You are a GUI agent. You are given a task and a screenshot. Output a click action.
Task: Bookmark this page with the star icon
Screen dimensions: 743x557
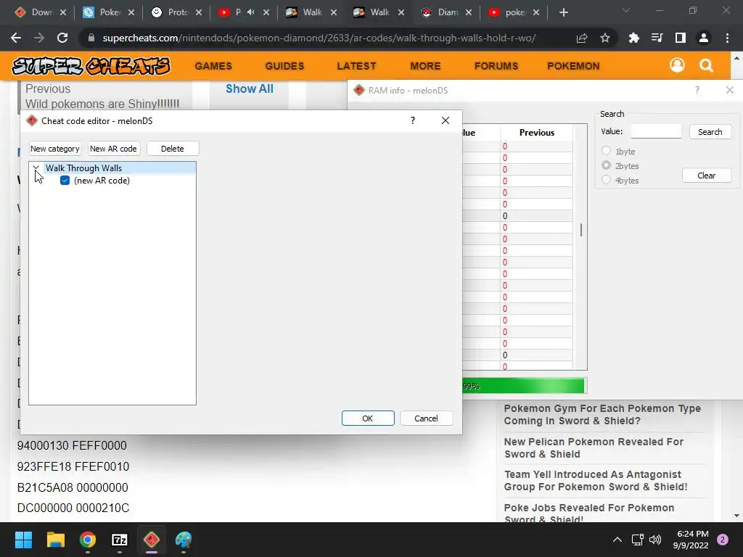(x=604, y=38)
